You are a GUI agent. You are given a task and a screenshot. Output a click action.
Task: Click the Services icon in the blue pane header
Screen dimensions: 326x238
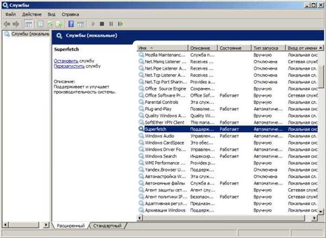pos(59,36)
